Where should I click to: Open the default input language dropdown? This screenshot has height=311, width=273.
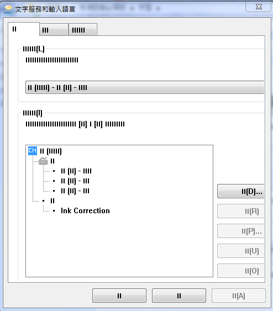145,87
